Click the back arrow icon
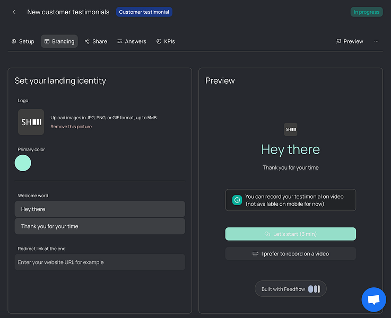This screenshot has height=318, width=391. tap(14, 12)
